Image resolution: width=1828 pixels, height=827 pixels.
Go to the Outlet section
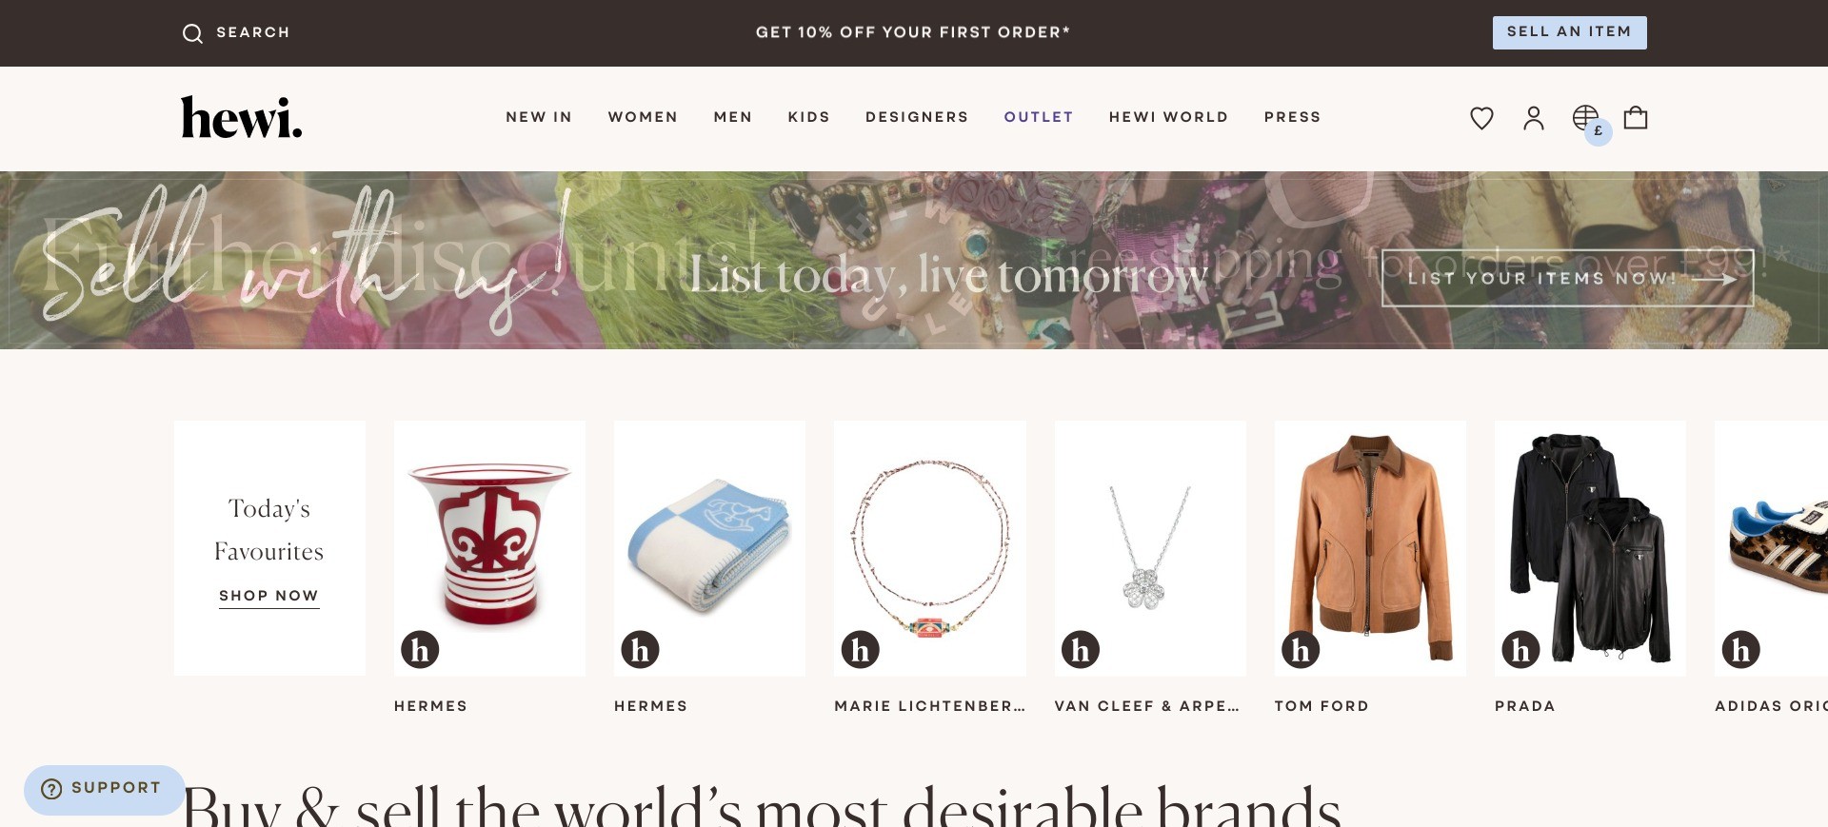pos(1038,117)
